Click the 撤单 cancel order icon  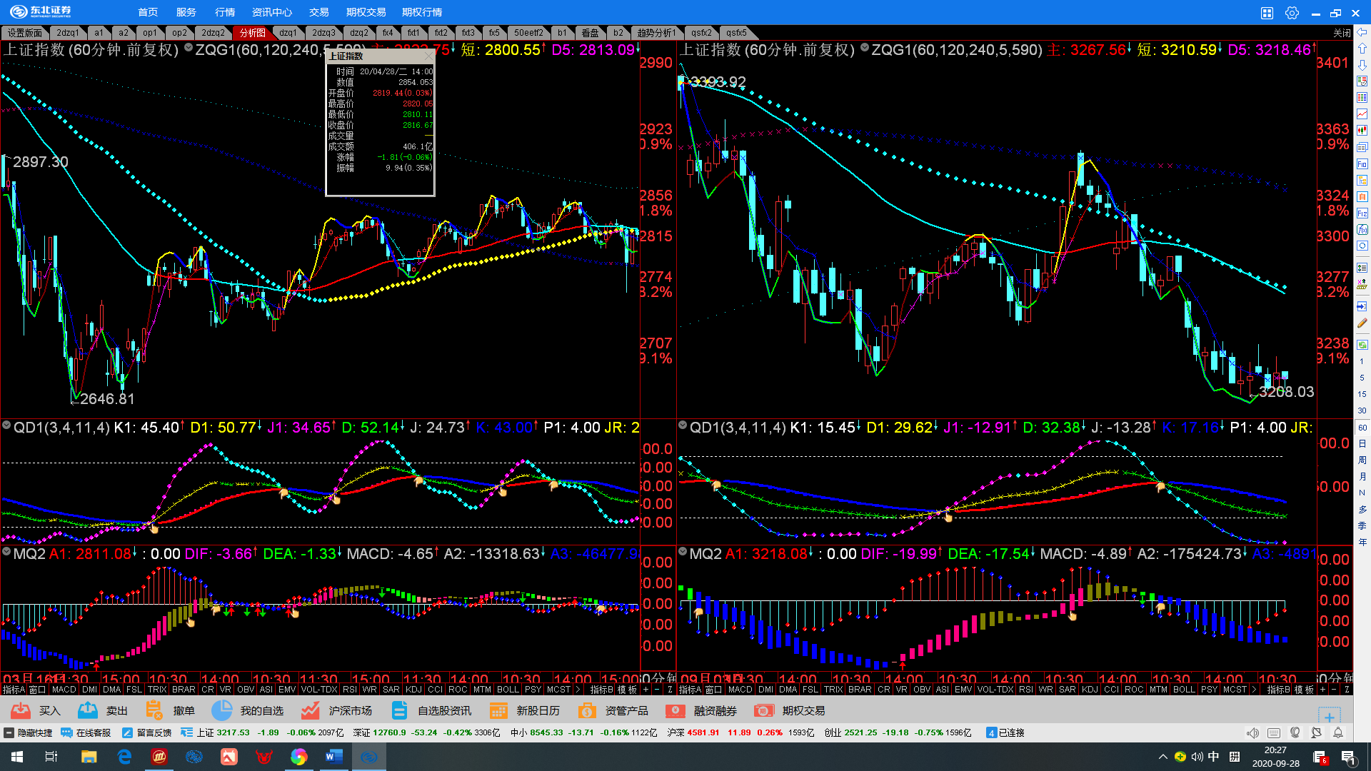tap(154, 710)
